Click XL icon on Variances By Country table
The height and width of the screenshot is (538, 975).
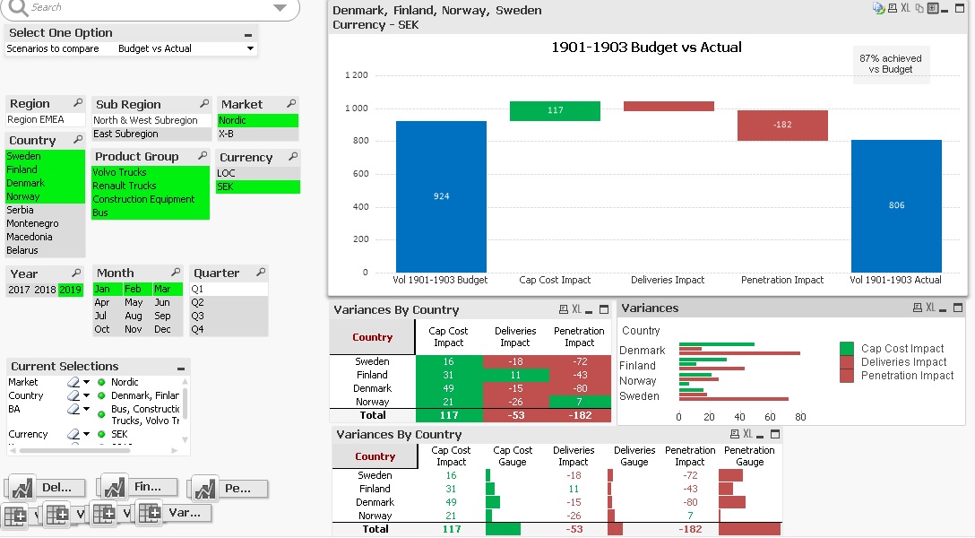pos(575,308)
